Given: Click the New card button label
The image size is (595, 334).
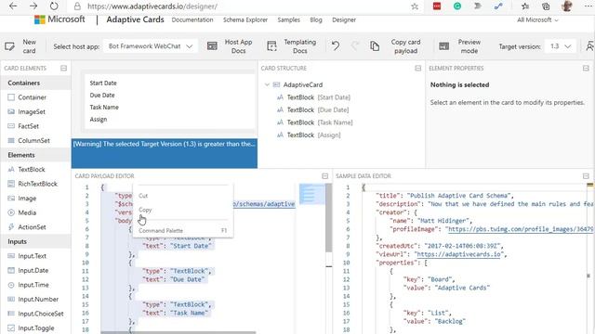Looking at the screenshot, I should pyautogui.click(x=29, y=46).
